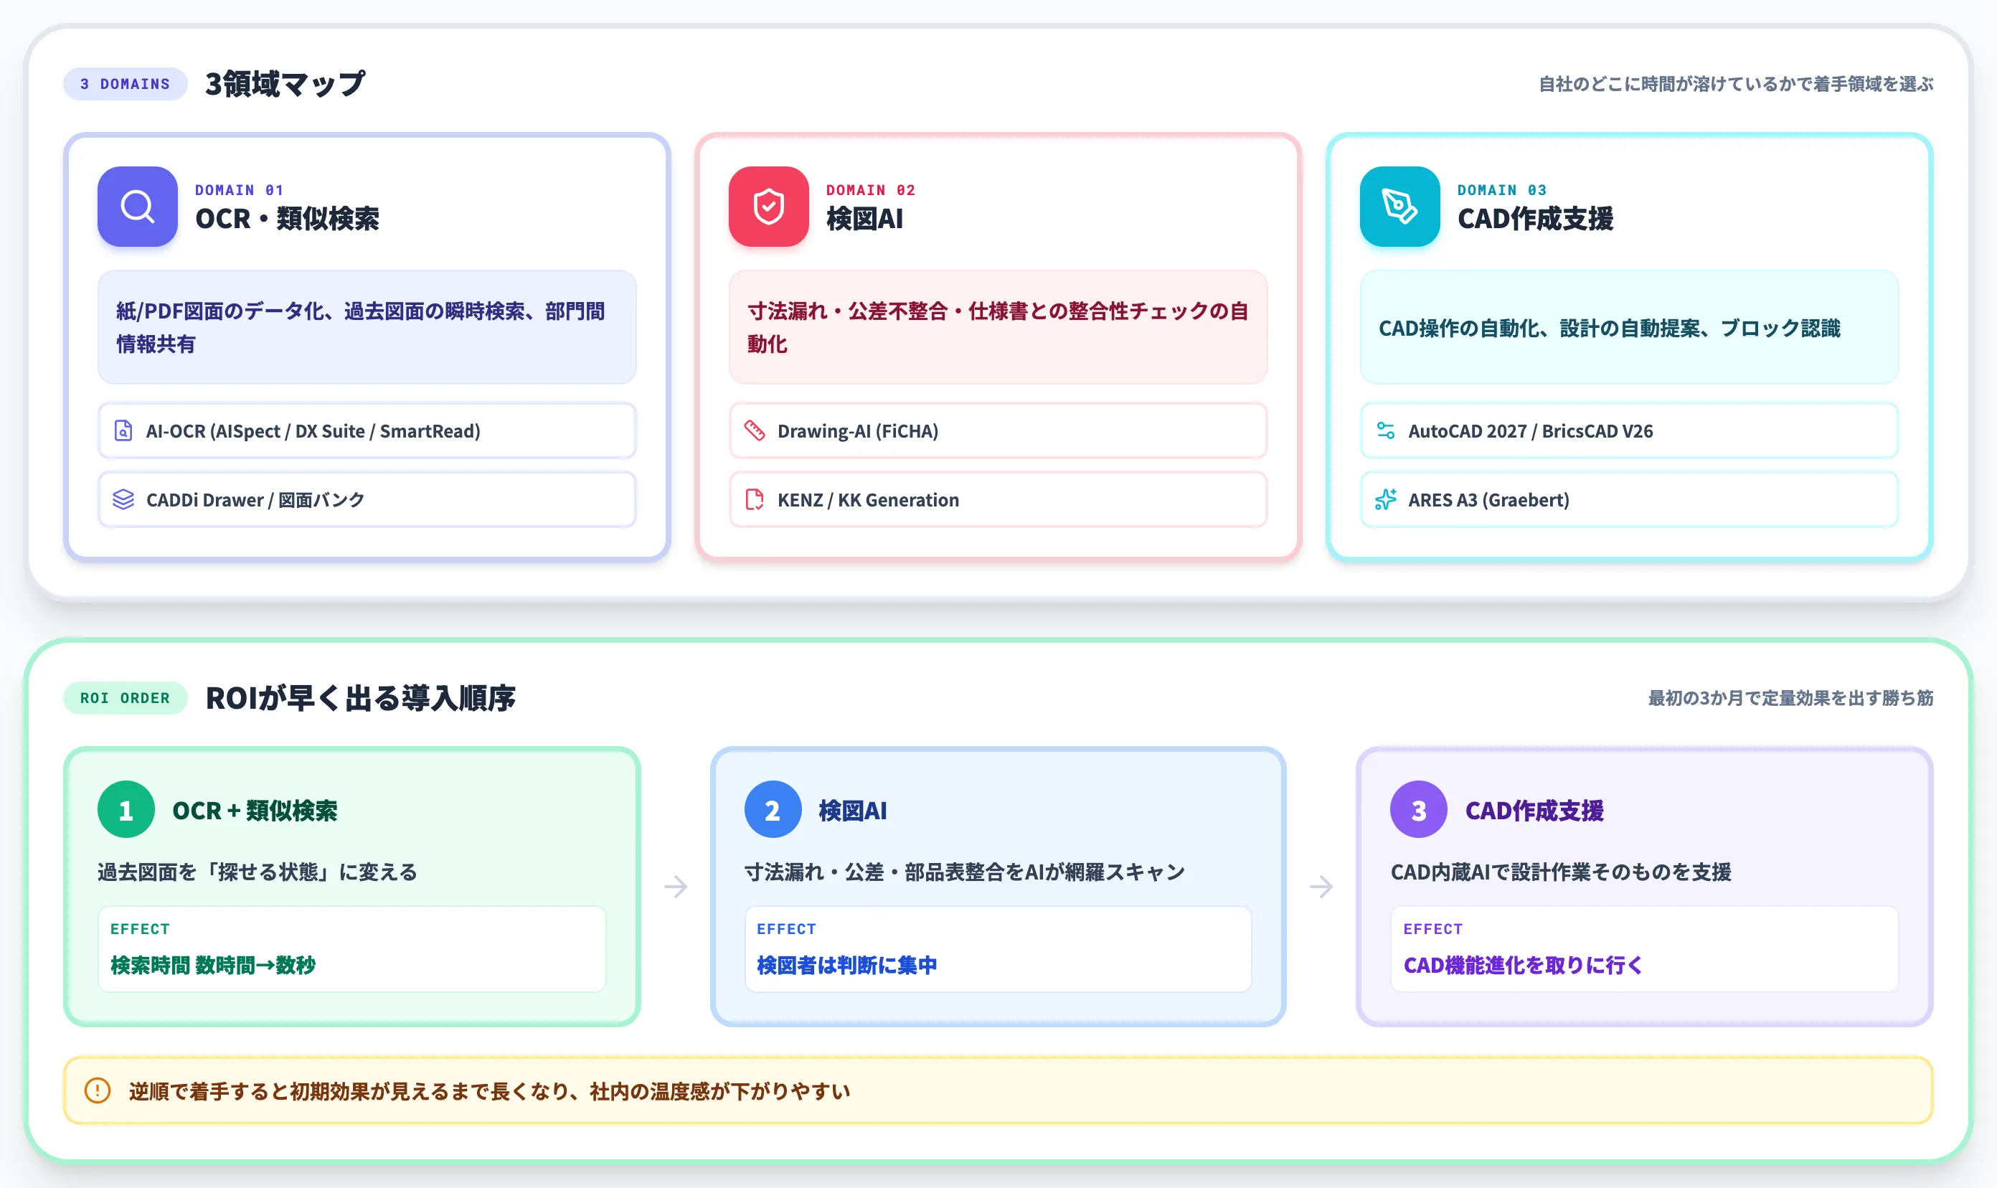Click the DOMAIN 02 label
The image size is (1997, 1188).
[870, 189]
